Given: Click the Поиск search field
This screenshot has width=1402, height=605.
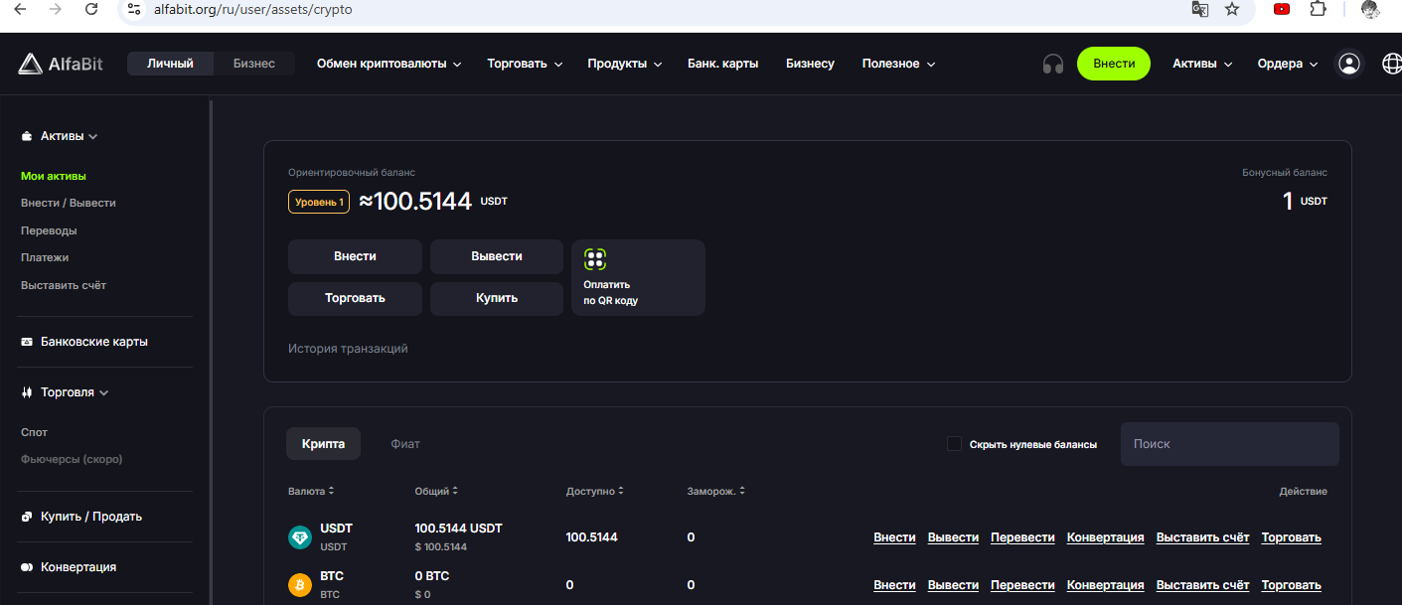Looking at the screenshot, I should [x=1229, y=444].
